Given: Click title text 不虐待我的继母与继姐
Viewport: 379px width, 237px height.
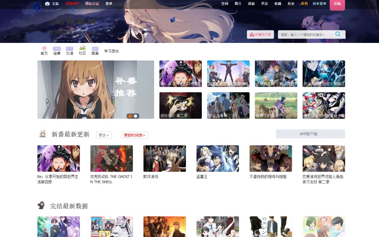Looking at the screenshot, I should click(268, 177).
